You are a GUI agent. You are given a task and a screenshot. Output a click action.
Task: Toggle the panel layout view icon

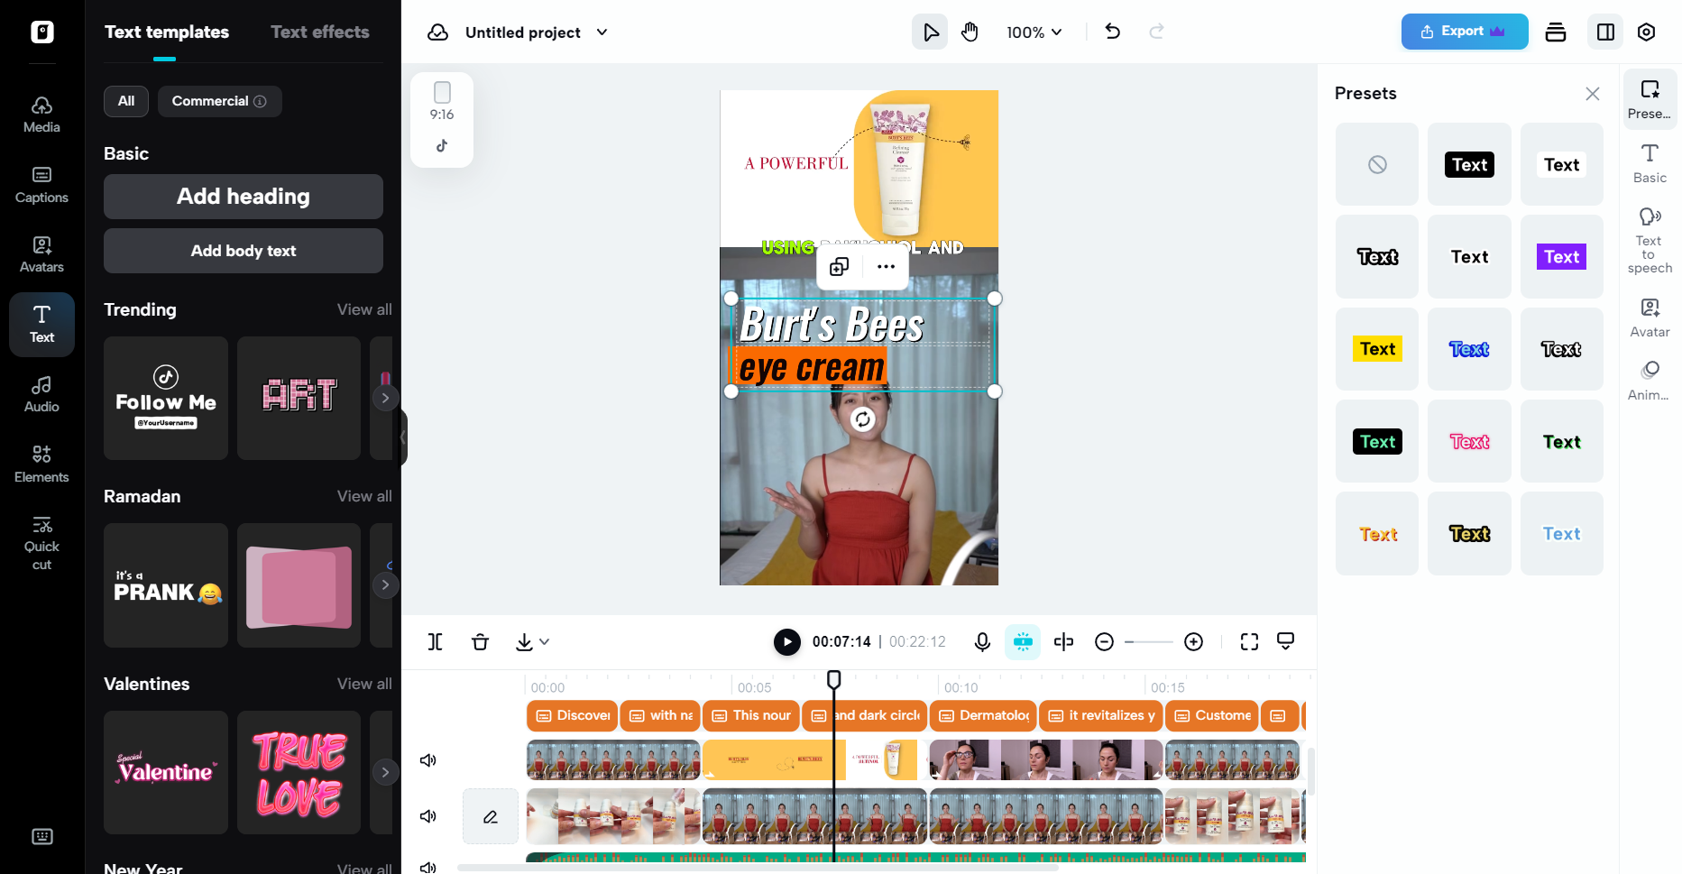click(x=1605, y=32)
